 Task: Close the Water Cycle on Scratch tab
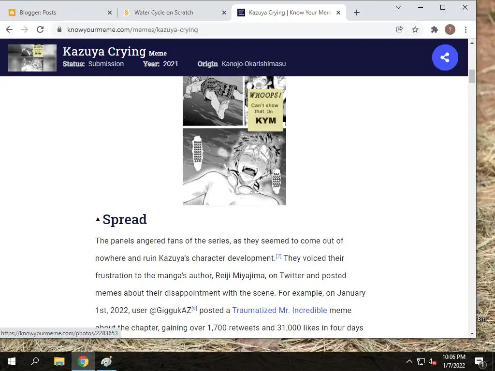coord(224,13)
